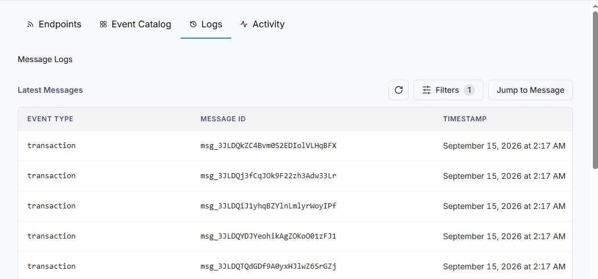Click transaction in the msg_3JLDQj3fCqJOk row
This screenshot has height=279, width=598.
[x=51, y=176]
